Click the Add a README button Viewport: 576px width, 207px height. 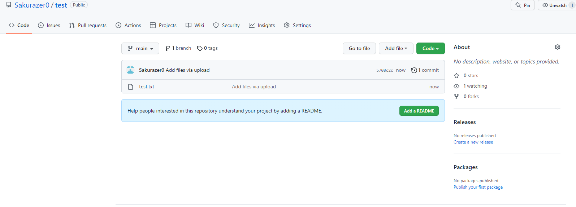click(419, 111)
